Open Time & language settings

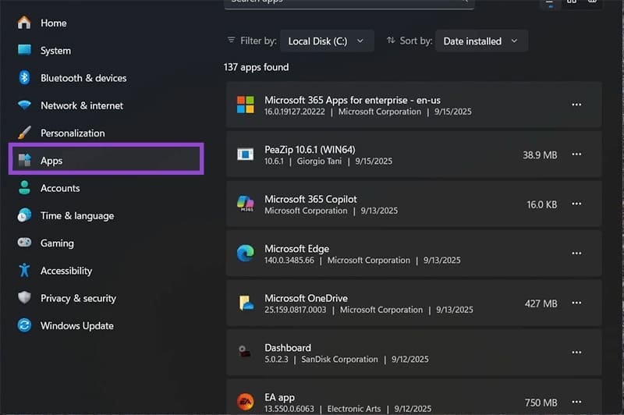(x=77, y=215)
